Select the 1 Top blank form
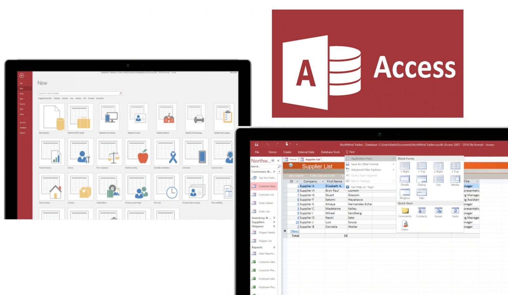 tap(422, 168)
